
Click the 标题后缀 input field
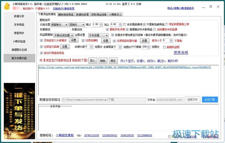pos(93,30)
